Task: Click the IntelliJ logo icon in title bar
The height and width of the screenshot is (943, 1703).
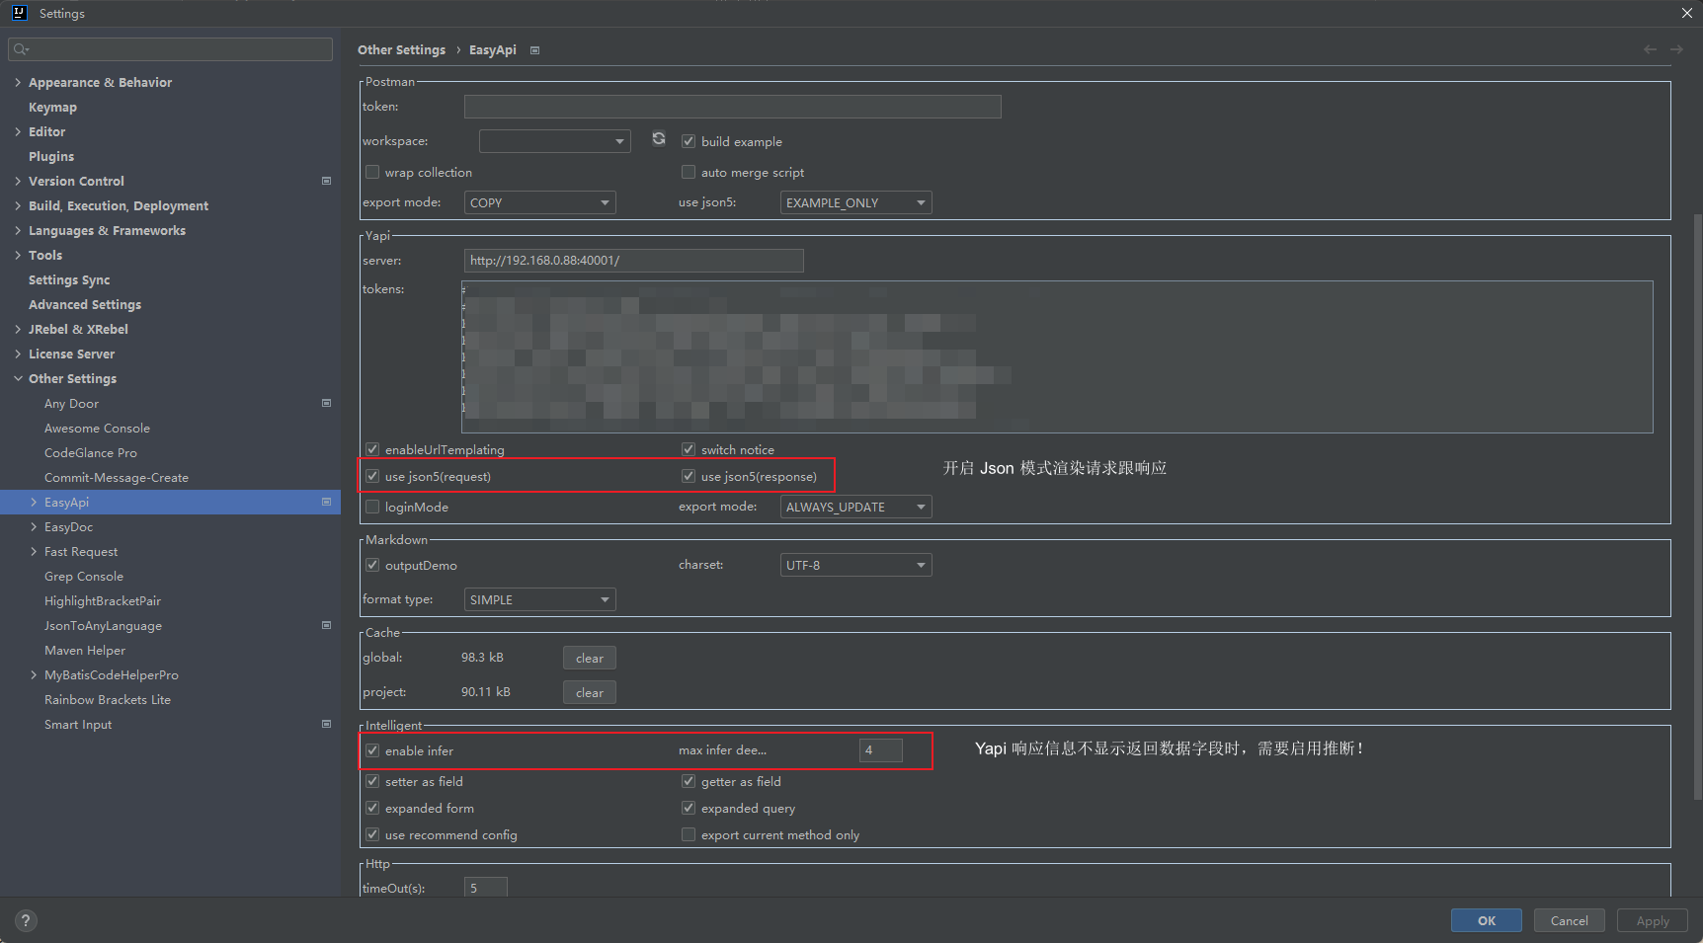Action: click(19, 13)
